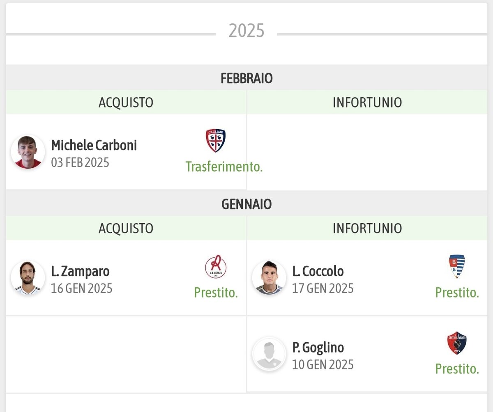Select the Michele Carboni name link
The height and width of the screenshot is (412, 493).
[x=94, y=145]
